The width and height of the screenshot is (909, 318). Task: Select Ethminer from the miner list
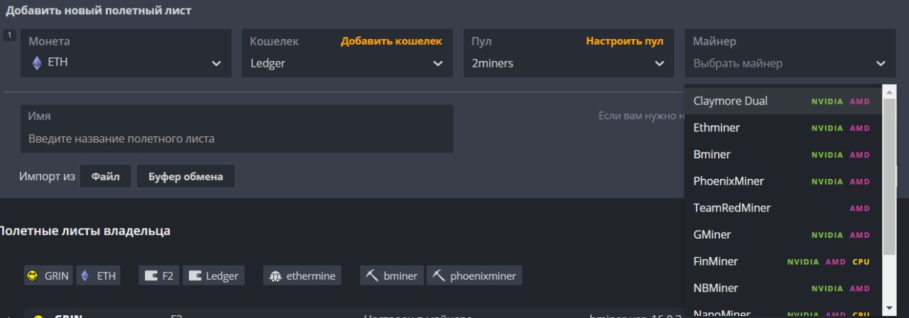pyautogui.click(x=783, y=128)
